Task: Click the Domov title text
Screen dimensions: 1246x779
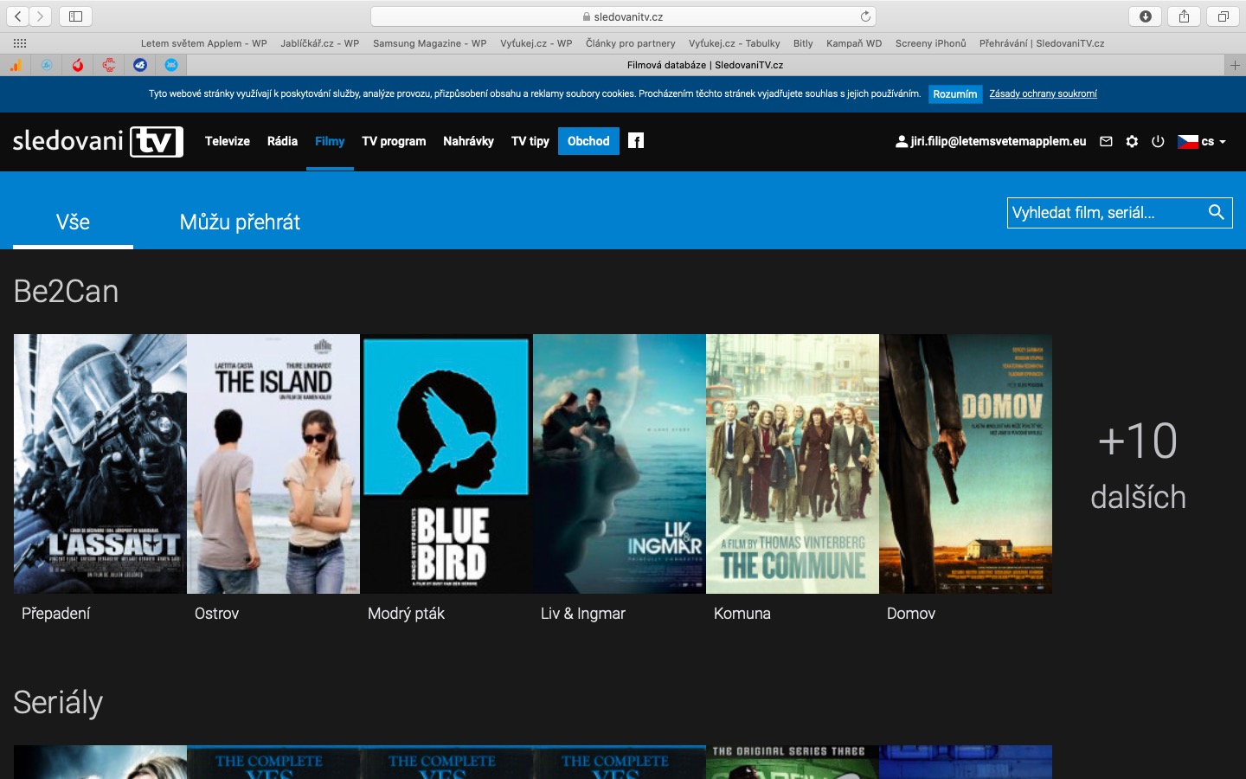Action: click(x=910, y=614)
